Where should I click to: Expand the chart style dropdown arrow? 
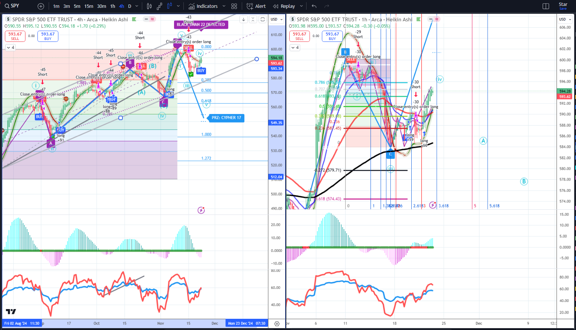coord(178,6)
